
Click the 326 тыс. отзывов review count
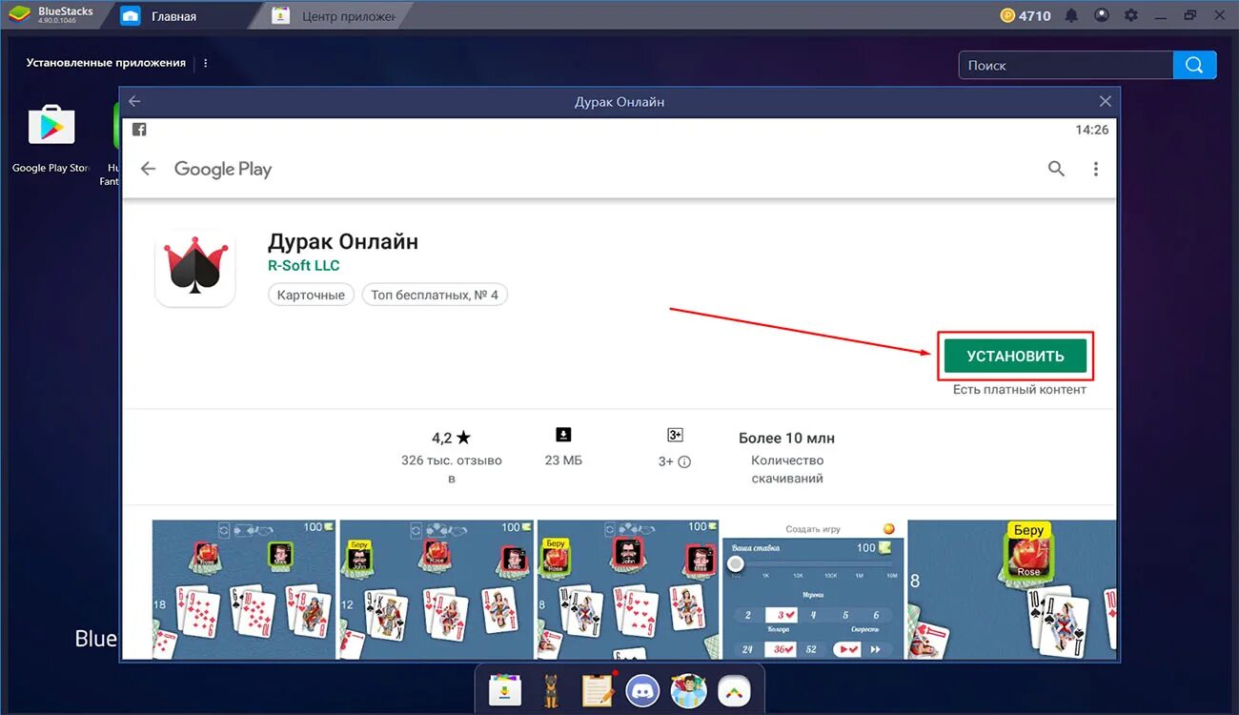coord(452,469)
